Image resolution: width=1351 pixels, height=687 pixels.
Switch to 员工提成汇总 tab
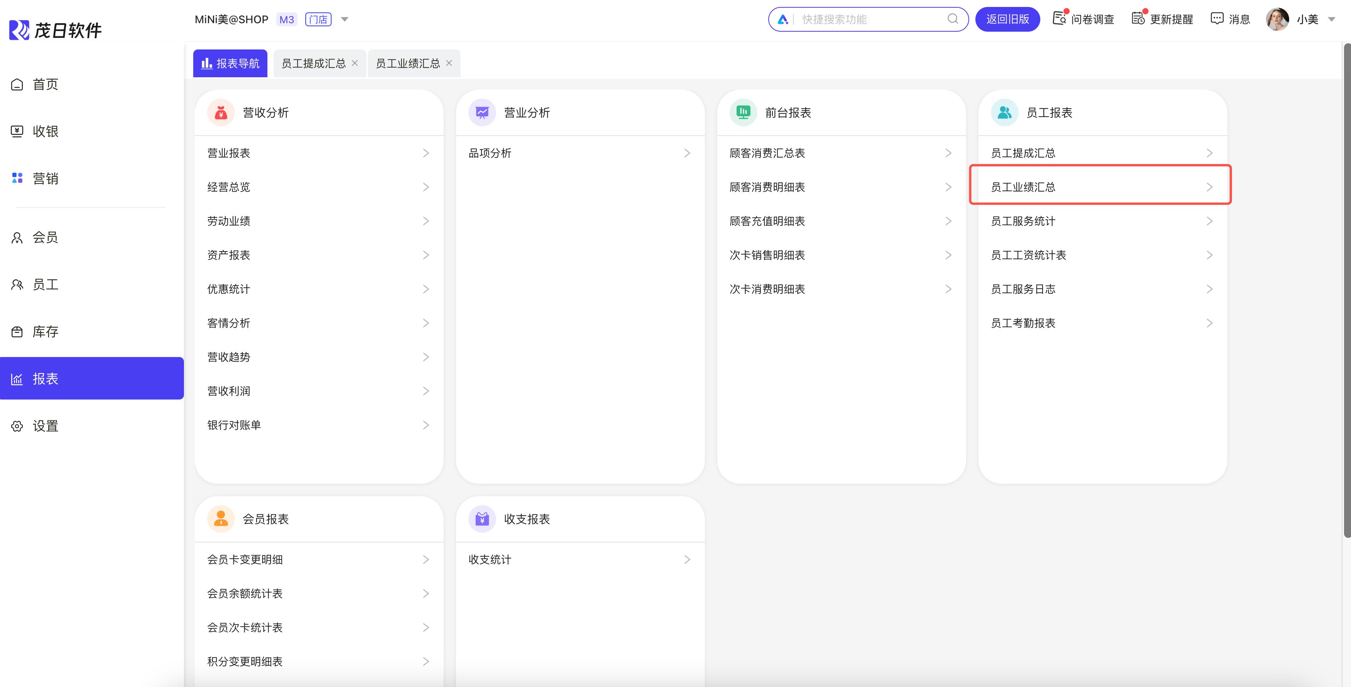[314, 63]
